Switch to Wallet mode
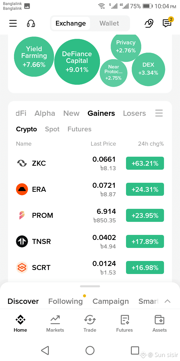This screenshot has height=361, width=180. point(109,23)
